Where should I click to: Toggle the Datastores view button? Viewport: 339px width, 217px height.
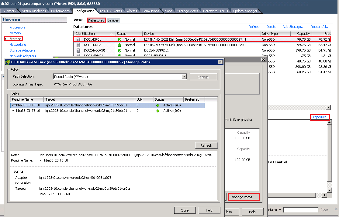pyautogui.click(x=96, y=20)
